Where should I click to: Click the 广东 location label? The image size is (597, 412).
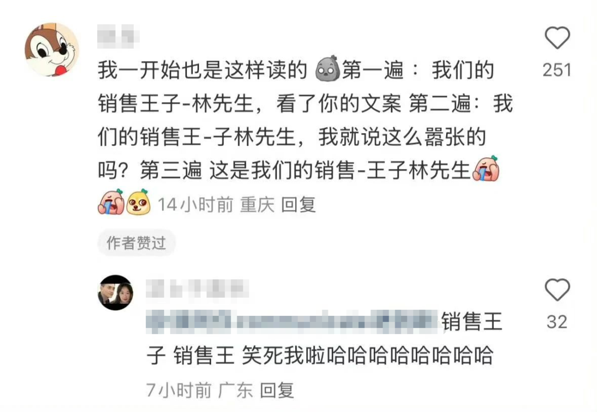pyautogui.click(x=235, y=390)
